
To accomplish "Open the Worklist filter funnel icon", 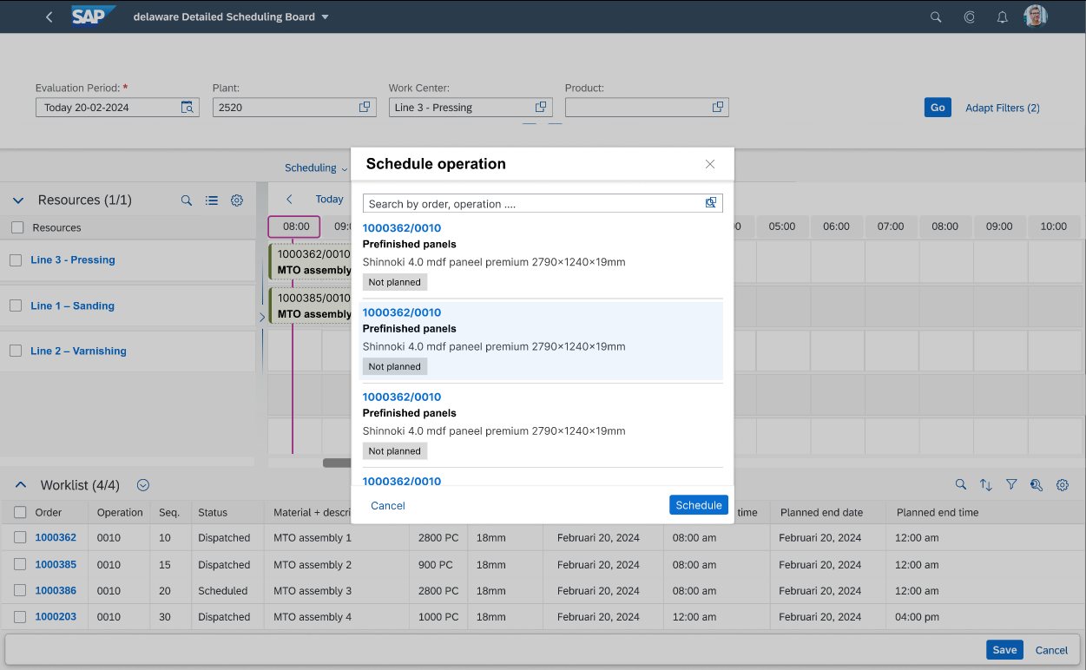I will point(1011,485).
